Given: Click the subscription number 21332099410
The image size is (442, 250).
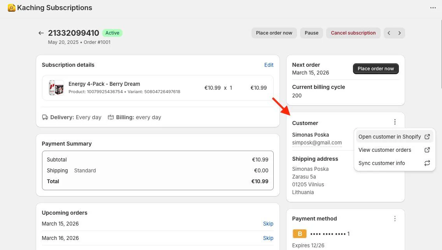Looking at the screenshot, I should [x=73, y=33].
